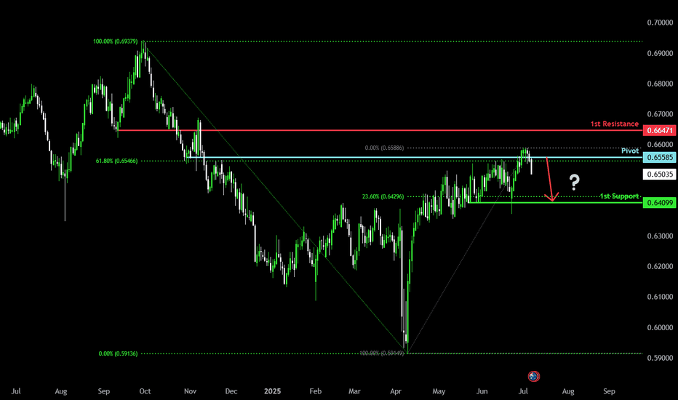The image size is (678, 400).
Task: Click the Australian flag economic event icon
Action: (533, 376)
